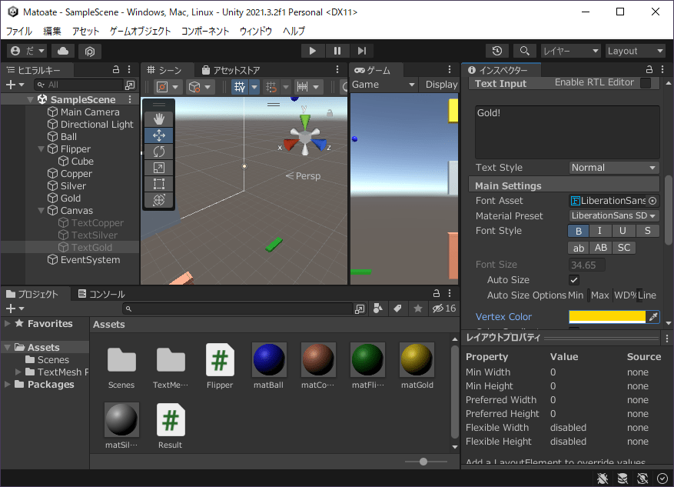
Task: Toggle hidden packages visibility count 16
Action: 444,309
